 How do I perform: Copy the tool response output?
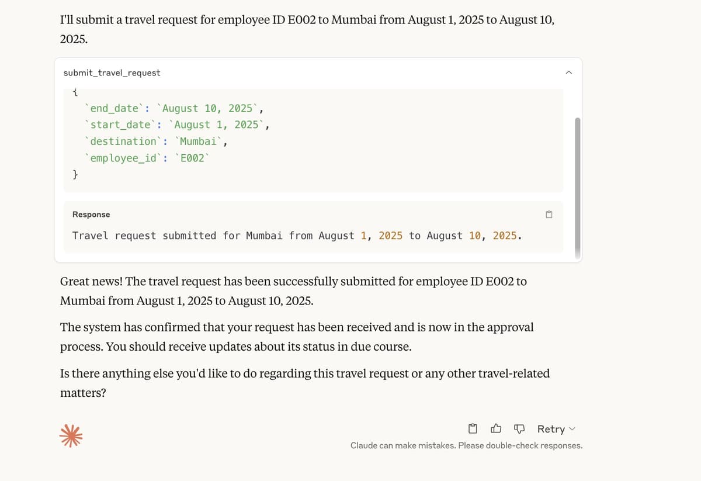(x=549, y=214)
